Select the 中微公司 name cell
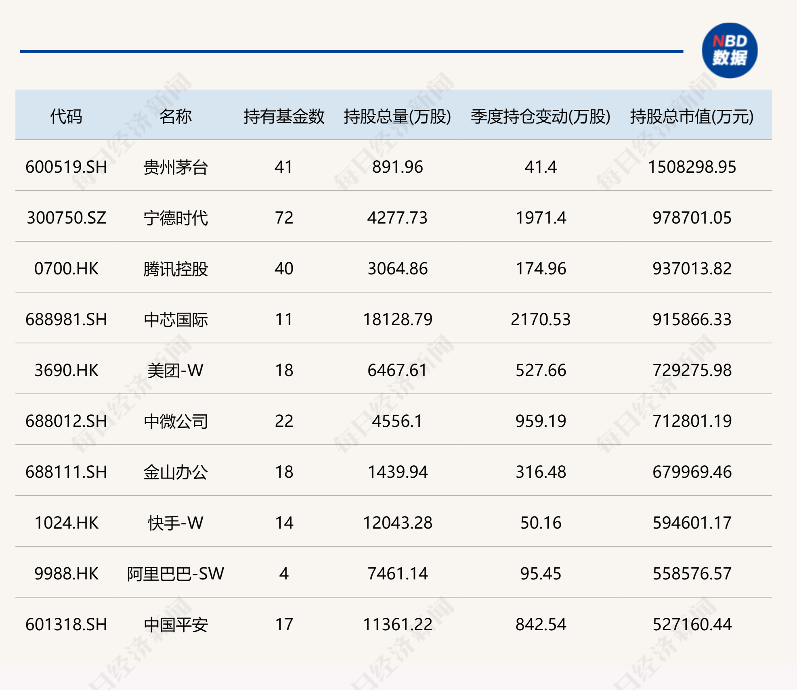This screenshot has height=690, width=797. 176,422
